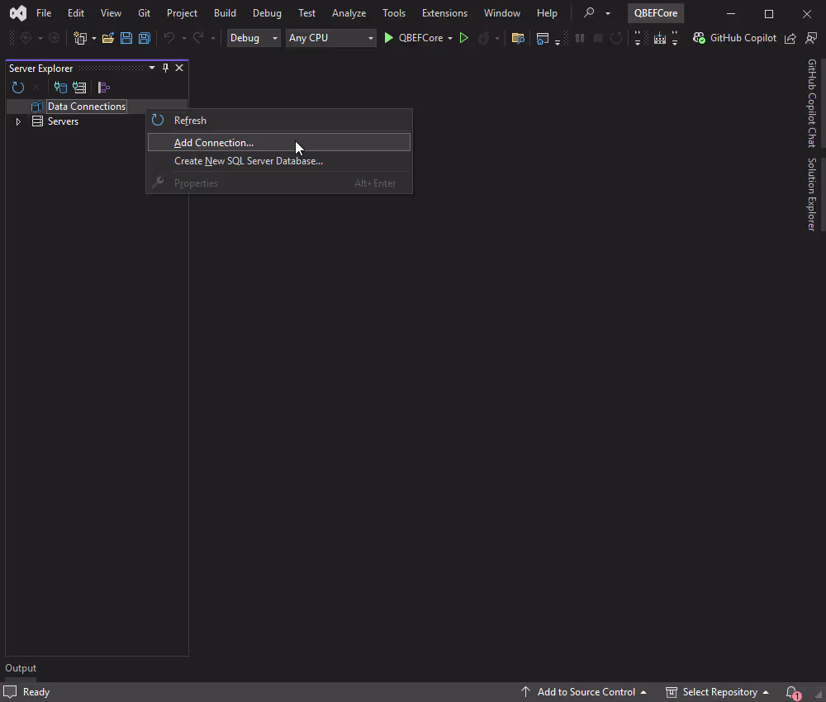The width and height of the screenshot is (826, 702).
Task: Click the browser window home toolbar icon
Action: (542, 38)
